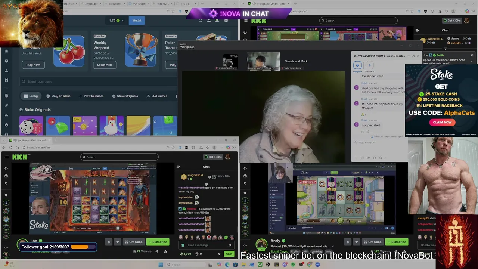Click Gift Subs on joe's channel
This screenshot has width=478, height=269.
click(x=133, y=242)
